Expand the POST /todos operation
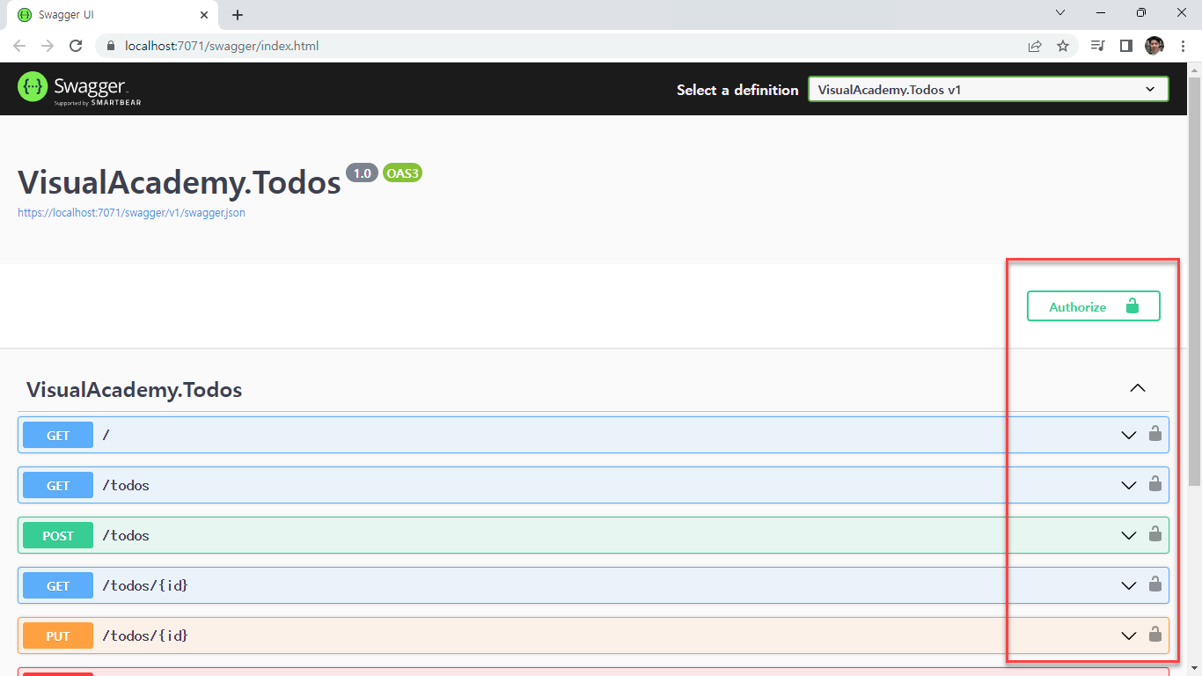The image size is (1202, 676). point(1128,535)
